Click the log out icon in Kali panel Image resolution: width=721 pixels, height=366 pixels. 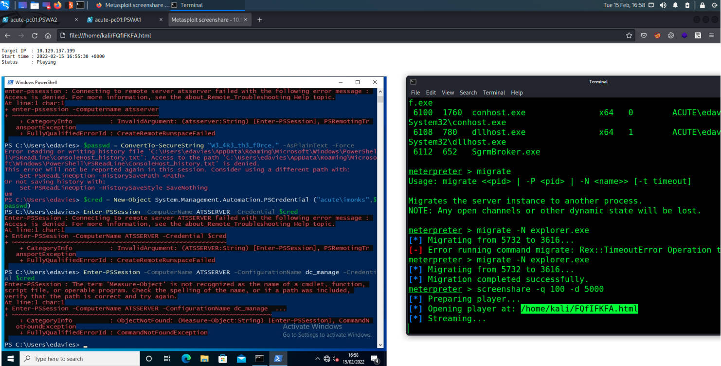[x=715, y=5]
